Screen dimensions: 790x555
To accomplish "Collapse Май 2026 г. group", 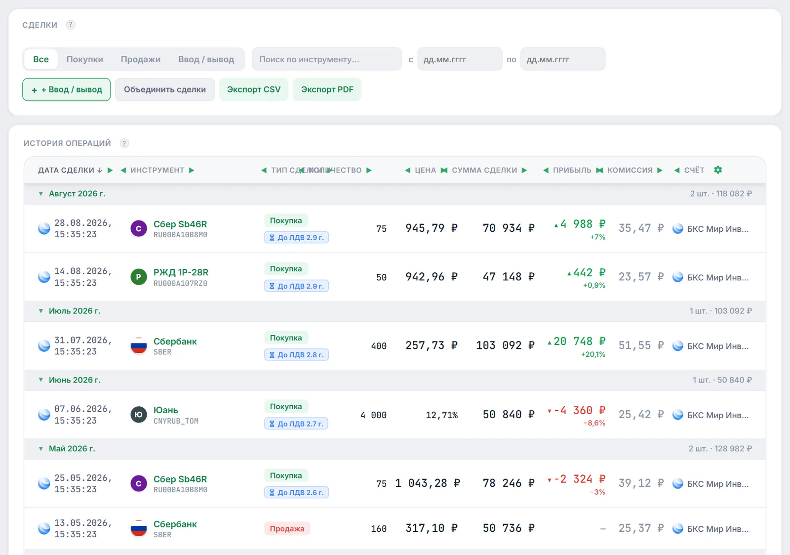I will click(41, 449).
